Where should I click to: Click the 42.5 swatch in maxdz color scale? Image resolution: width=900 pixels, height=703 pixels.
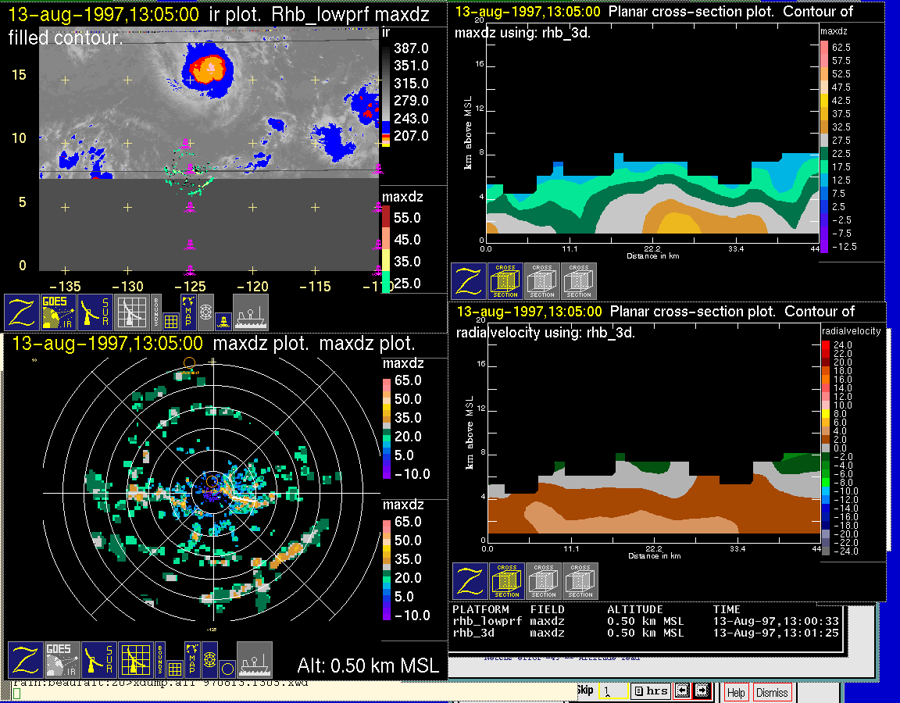pos(823,101)
